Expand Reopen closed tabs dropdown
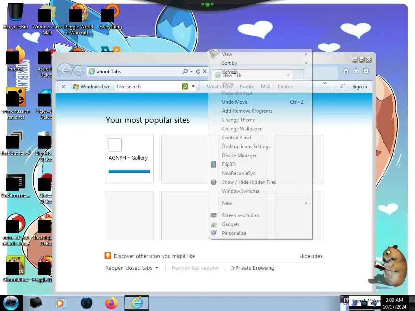This screenshot has width=415, height=311. [x=132, y=268]
